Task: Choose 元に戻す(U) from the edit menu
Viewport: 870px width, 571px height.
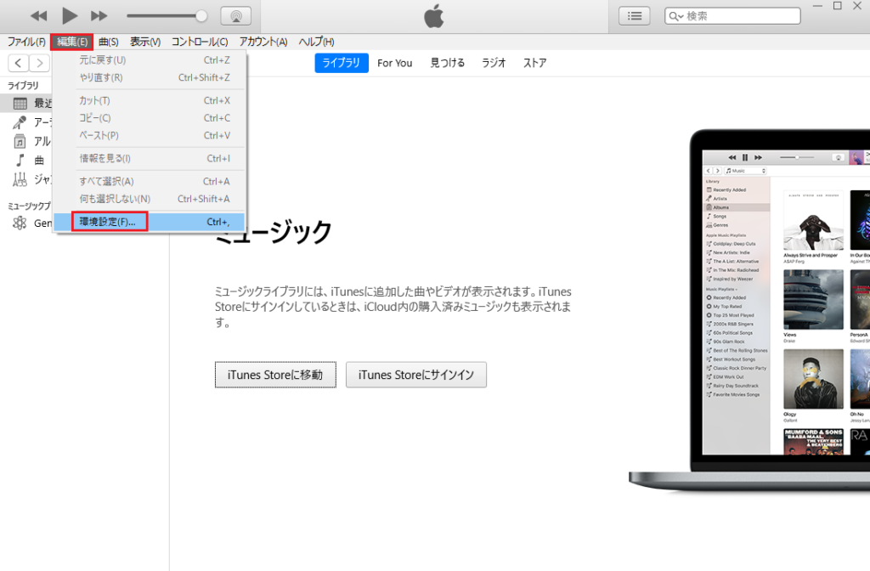Action: (150, 60)
